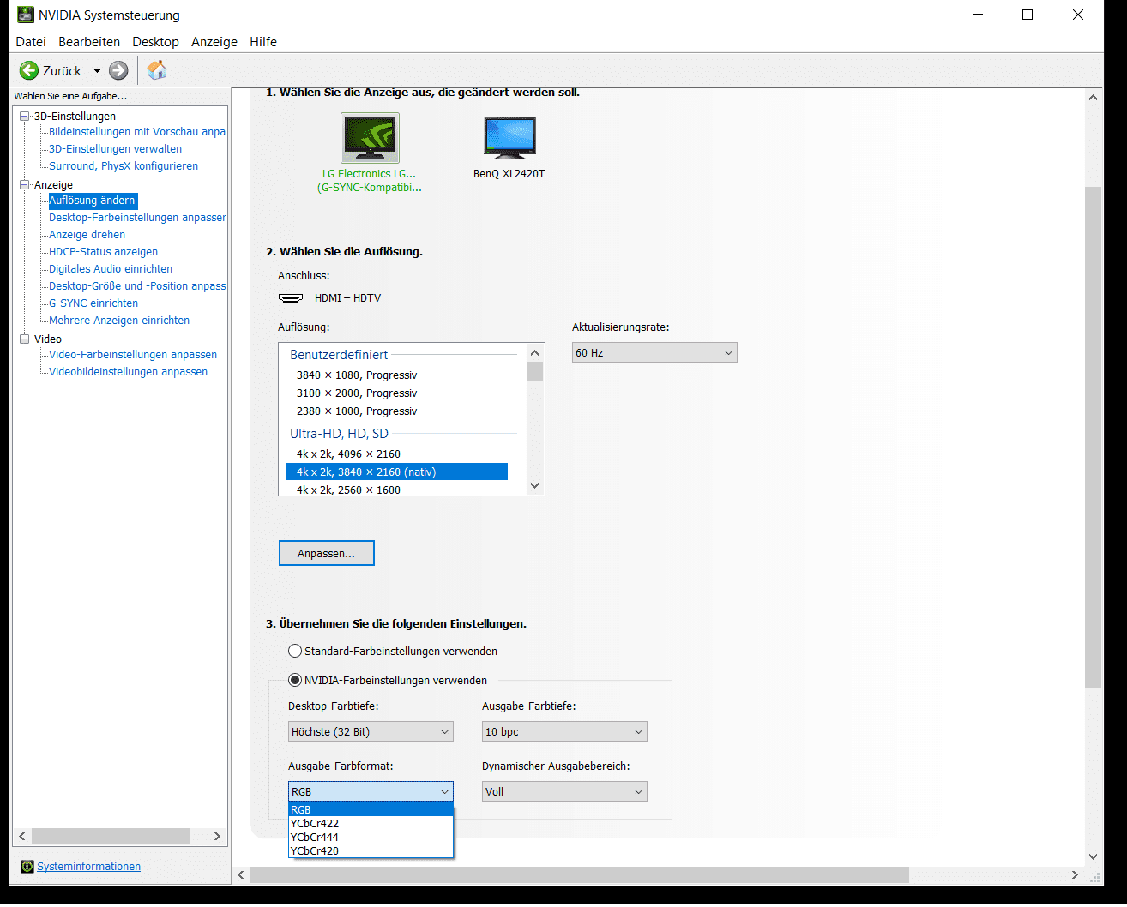Image resolution: width=1127 pixels, height=907 pixels.
Task: Select the LG Electronics display thumbnail
Action: coord(370,138)
